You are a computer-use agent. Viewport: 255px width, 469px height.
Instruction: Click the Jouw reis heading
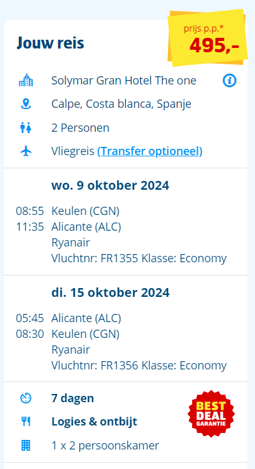point(50,43)
